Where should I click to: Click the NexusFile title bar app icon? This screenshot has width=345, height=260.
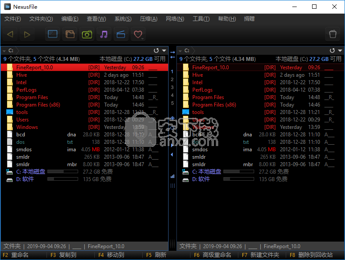pos(7,7)
